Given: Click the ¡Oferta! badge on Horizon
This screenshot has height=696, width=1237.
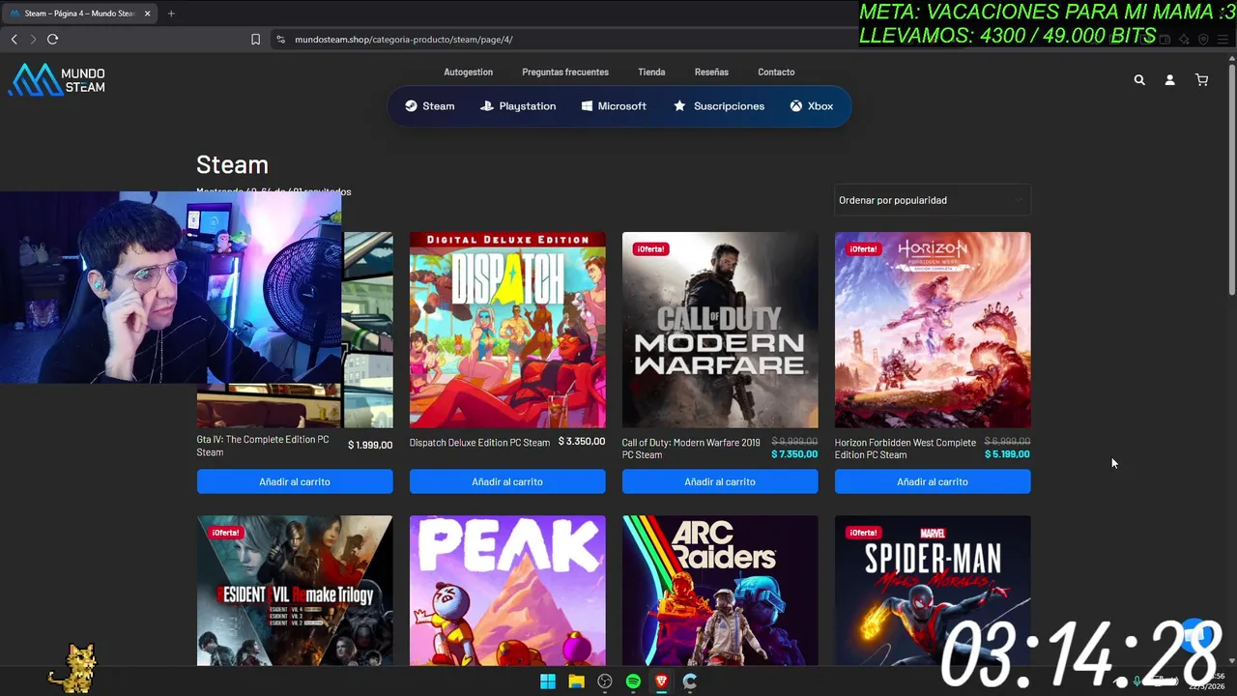Looking at the screenshot, I should (863, 249).
